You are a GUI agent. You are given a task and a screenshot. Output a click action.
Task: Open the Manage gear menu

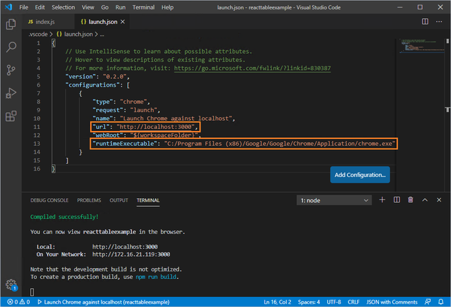click(11, 285)
